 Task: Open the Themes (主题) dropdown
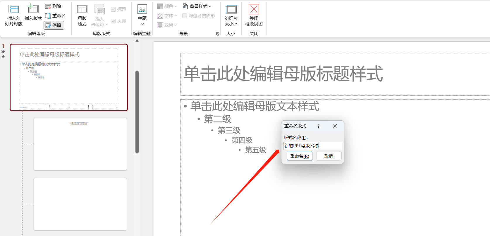coord(142,15)
